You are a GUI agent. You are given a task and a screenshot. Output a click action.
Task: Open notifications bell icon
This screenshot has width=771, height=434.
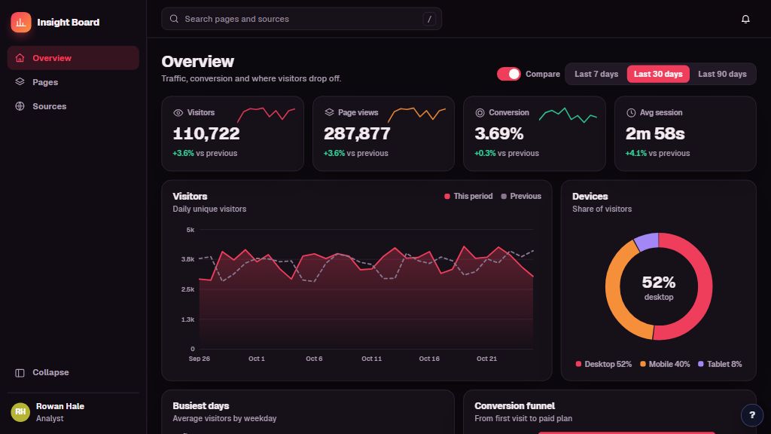(745, 19)
